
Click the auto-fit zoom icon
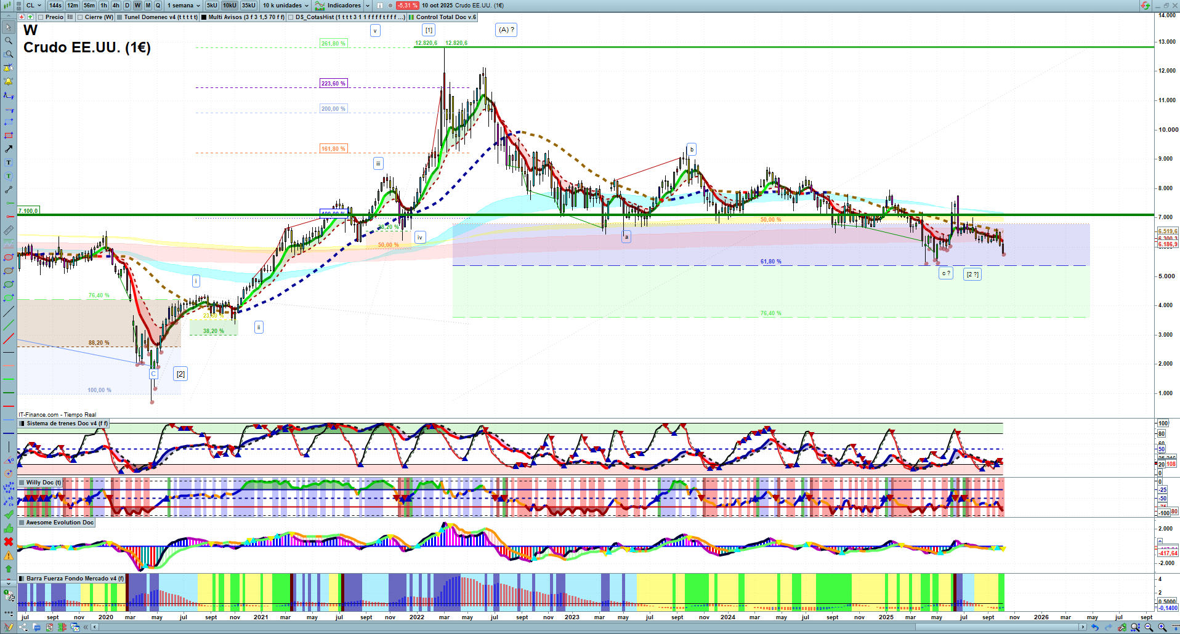tap(1135, 627)
